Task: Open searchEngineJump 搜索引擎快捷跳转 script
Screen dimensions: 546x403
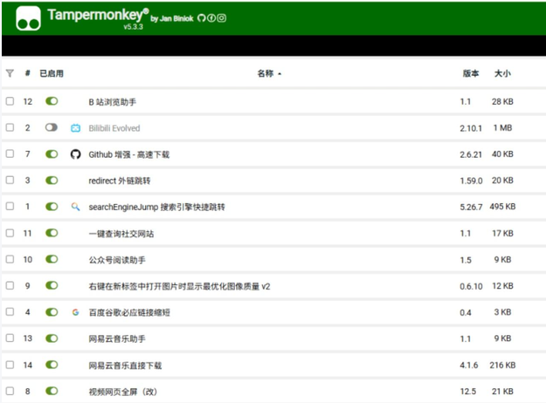Action: [x=156, y=208]
